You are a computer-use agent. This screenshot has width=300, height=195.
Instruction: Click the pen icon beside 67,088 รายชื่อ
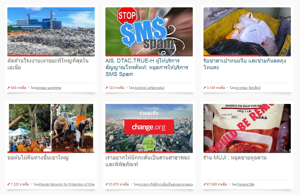(205, 184)
